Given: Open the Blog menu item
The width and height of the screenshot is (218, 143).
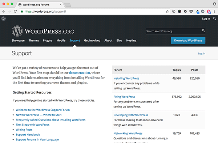Looking at the screenshot, I should 119,41.
